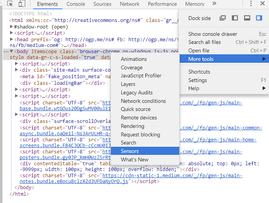Open Search tool in submenu
This screenshot has width=269, height=203.
pyautogui.click(x=145, y=143)
